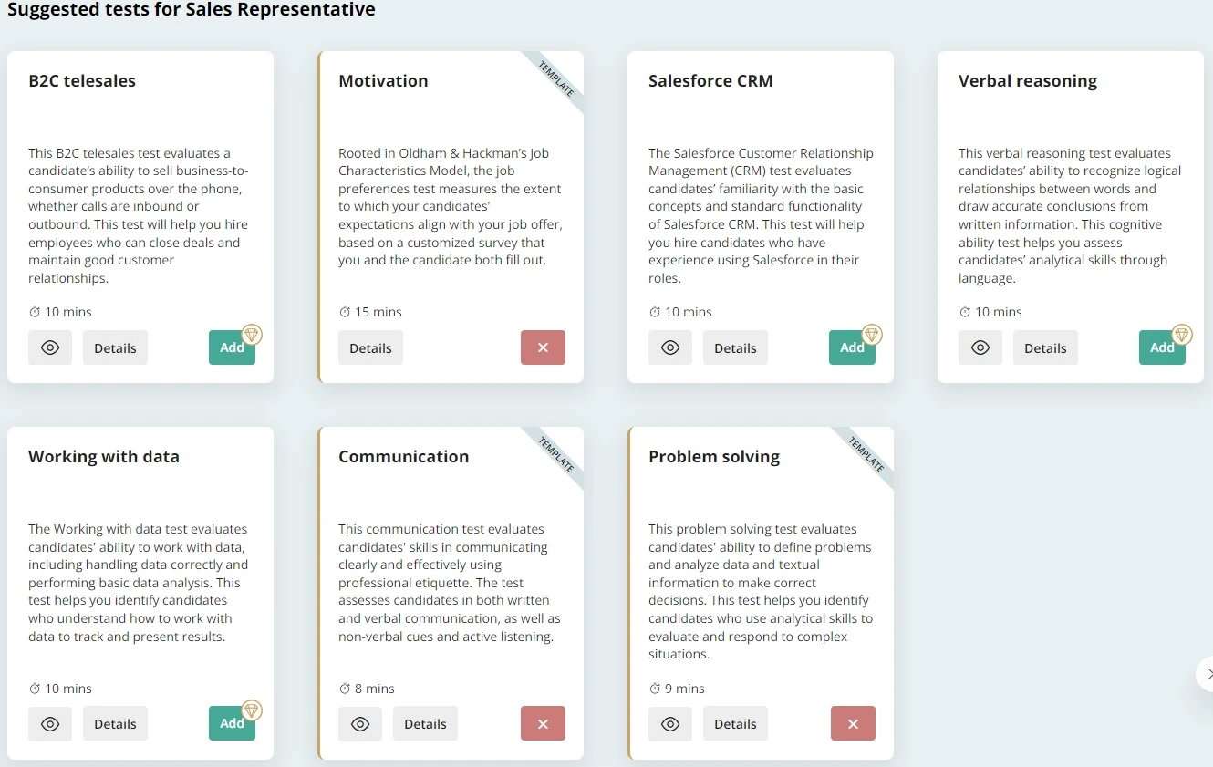The height and width of the screenshot is (767, 1213).
Task: Preview the B2C telesales test
Action: (x=50, y=347)
